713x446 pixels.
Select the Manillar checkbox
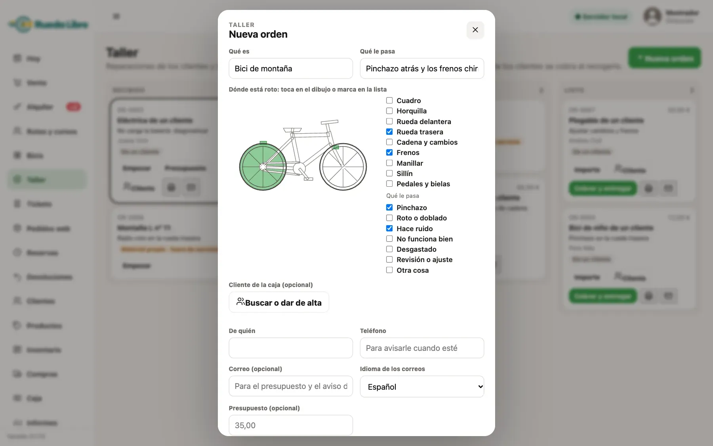click(x=389, y=163)
